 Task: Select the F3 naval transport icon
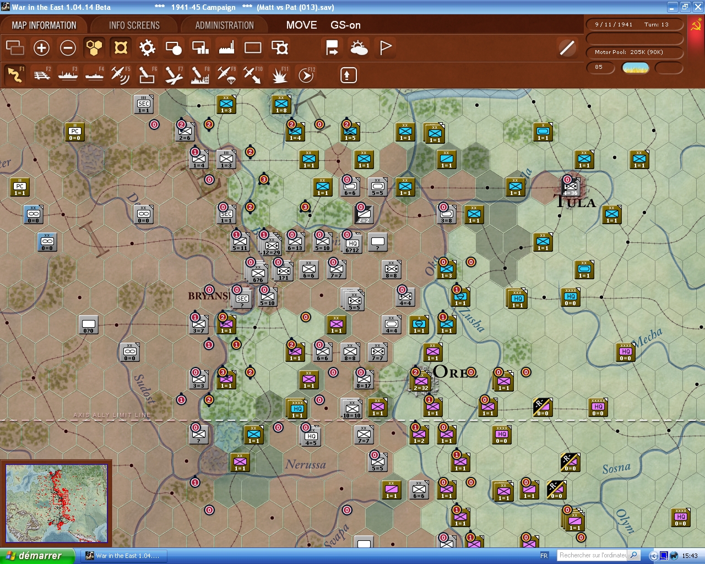pos(68,74)
